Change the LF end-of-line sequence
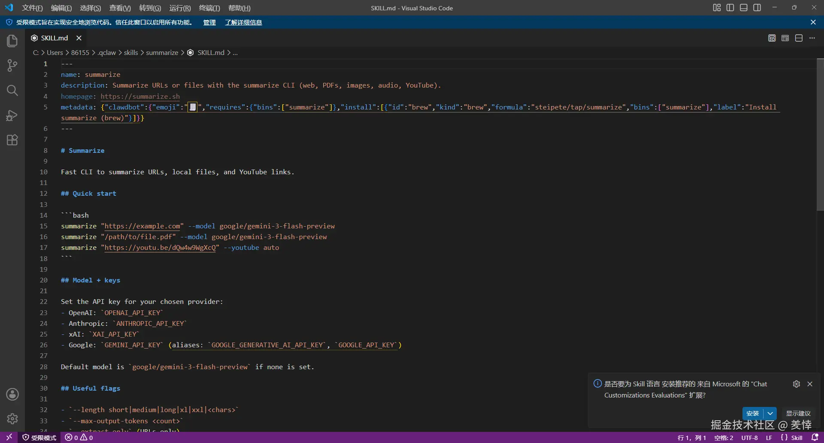824x443 pixels. pos(769,437)
